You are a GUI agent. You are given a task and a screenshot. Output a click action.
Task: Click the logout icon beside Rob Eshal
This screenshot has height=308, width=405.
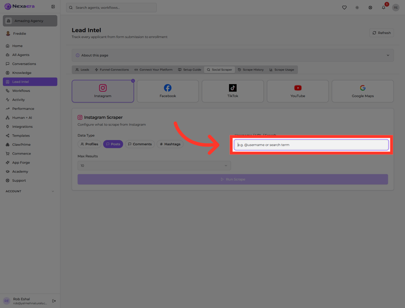54,301
